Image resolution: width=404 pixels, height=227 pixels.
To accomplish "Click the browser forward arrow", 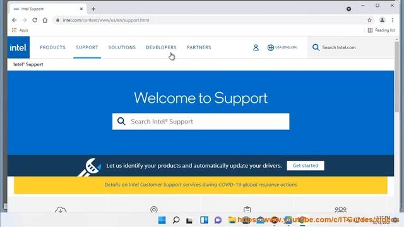I will point(25,20).
